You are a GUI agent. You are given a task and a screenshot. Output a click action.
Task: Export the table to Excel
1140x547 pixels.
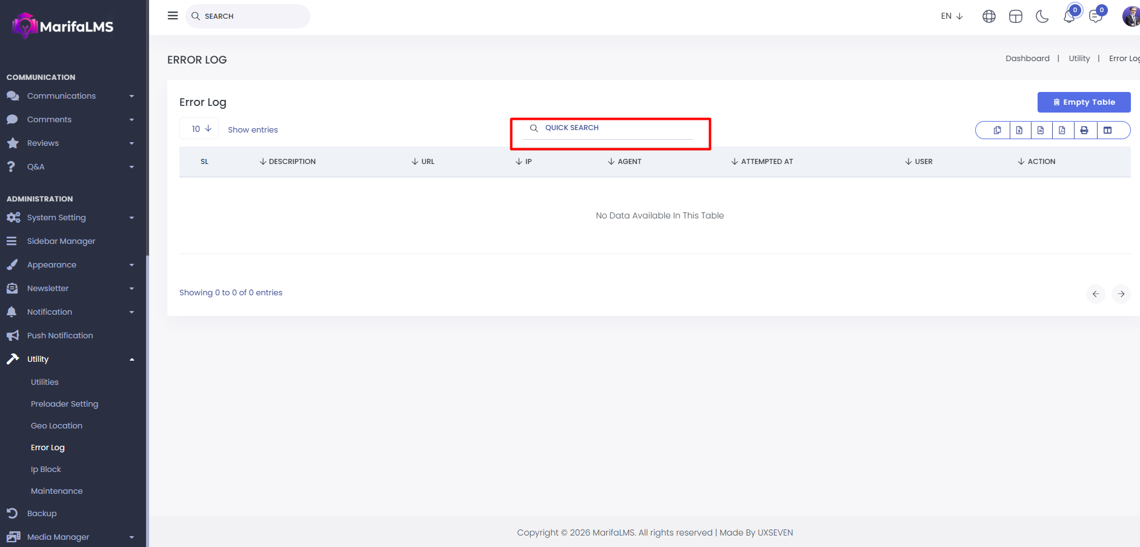(x=1019, y=130)
